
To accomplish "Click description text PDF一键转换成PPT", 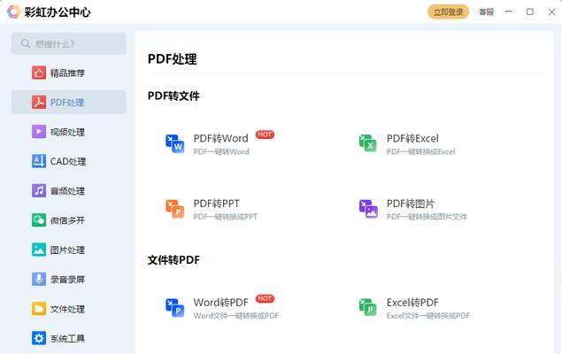I will pyautogui.click(x=226, y=217).
